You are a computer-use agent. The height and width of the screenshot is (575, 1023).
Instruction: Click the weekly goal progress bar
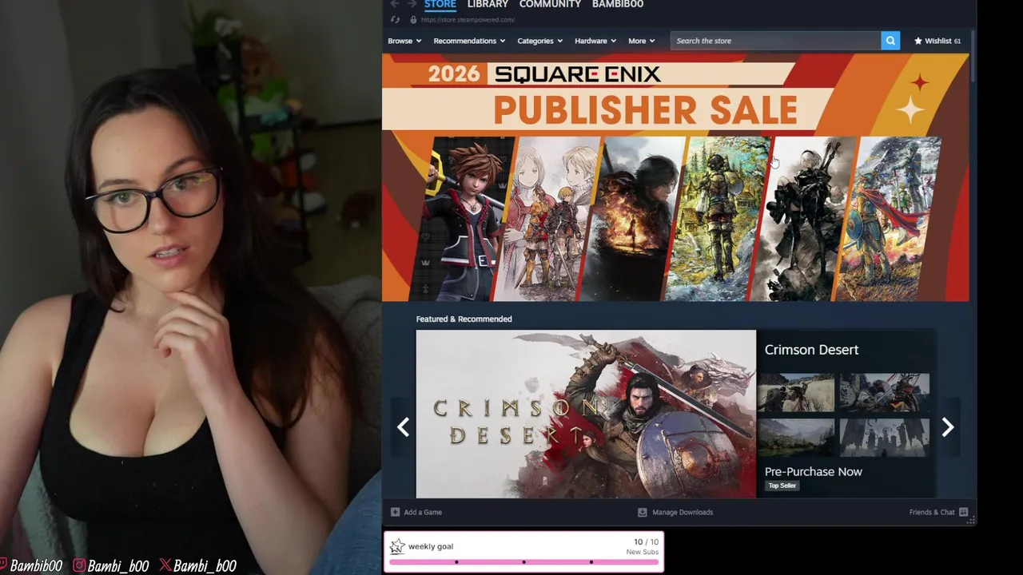pos(523,562)
